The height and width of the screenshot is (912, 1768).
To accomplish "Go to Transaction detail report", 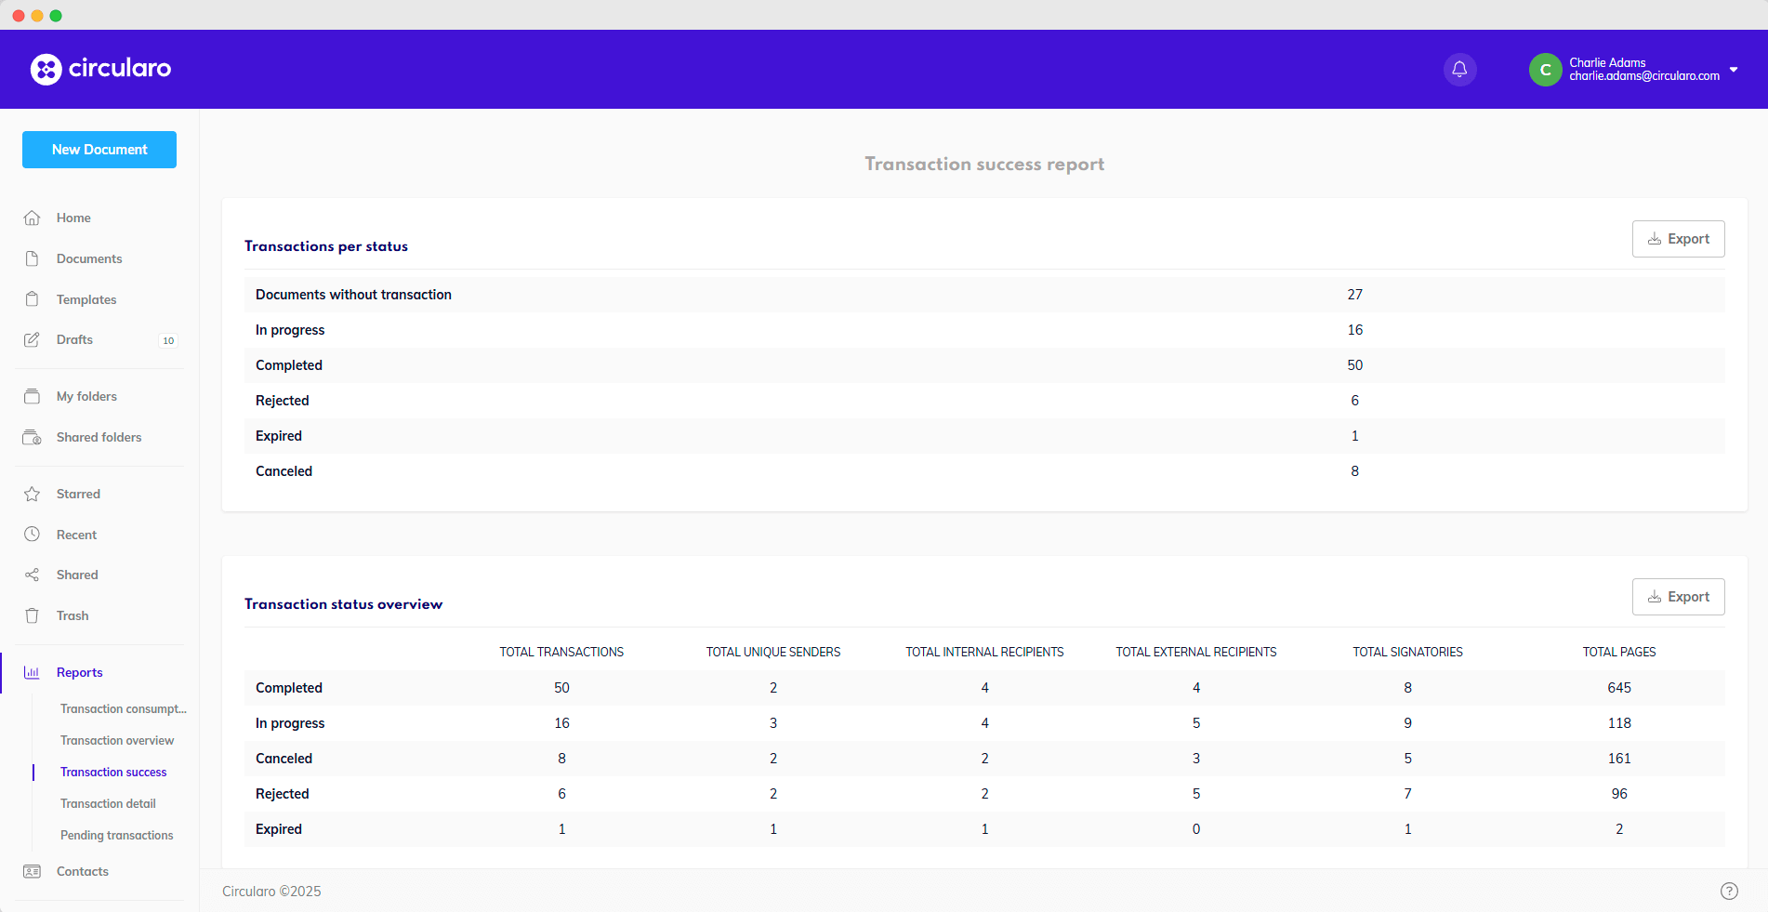I will click(x=108, y=803).
